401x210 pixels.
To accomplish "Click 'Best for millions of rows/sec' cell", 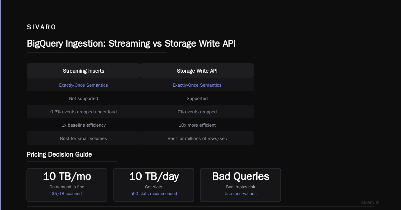I will click(197, 138).
